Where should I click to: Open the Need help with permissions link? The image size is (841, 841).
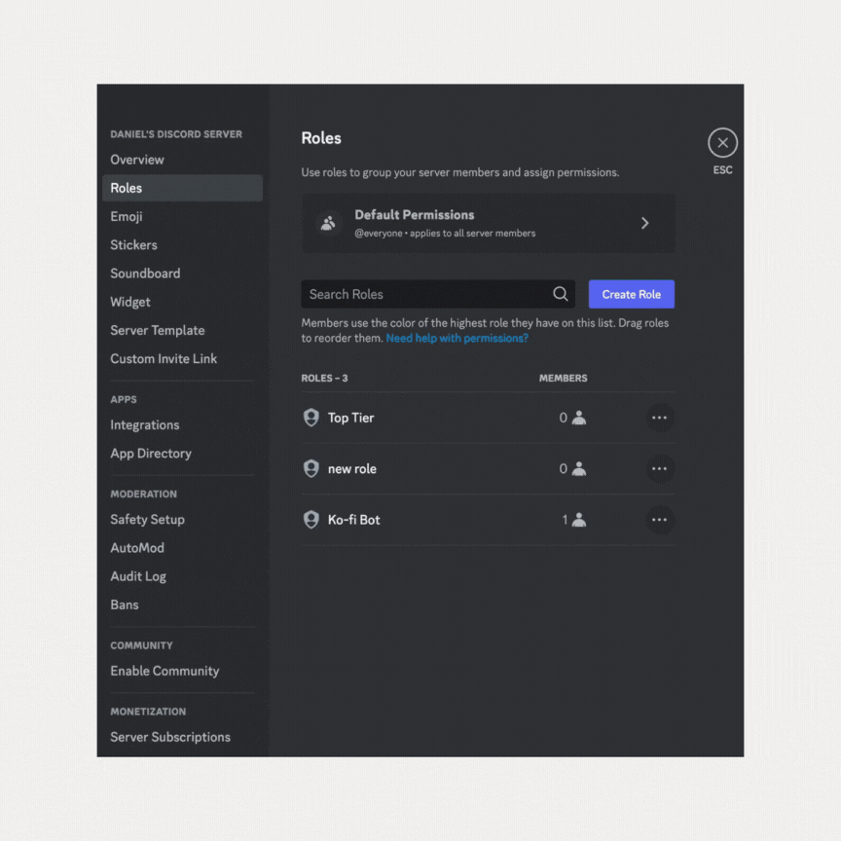[457, 338]
